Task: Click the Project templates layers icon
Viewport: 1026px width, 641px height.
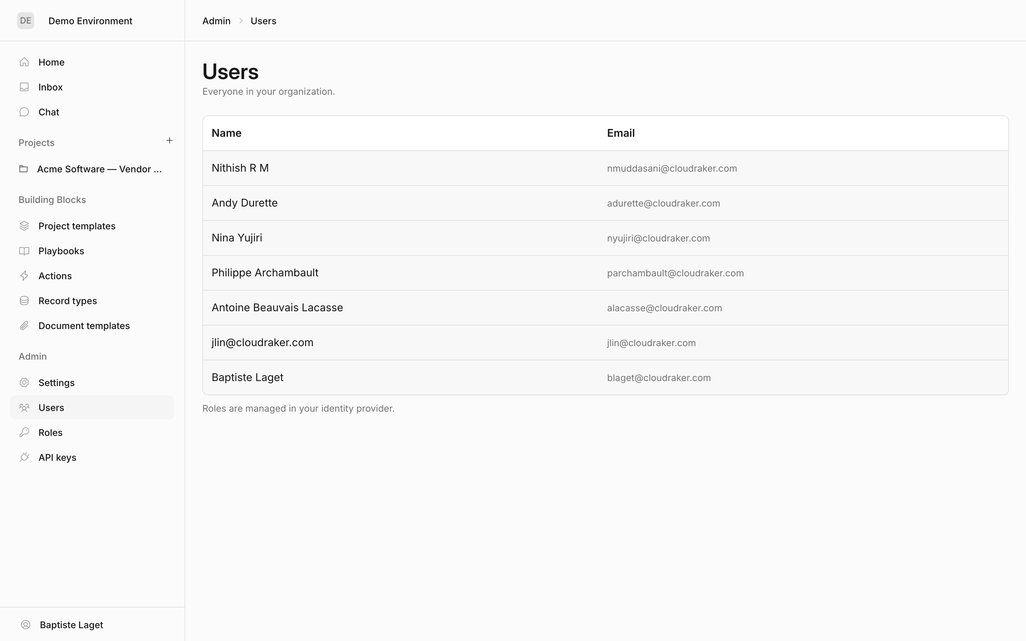Action: (24, 226)
